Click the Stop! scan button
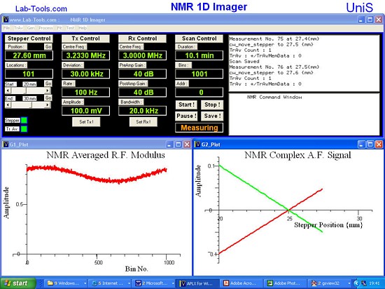Screen dimensions: 385x289 pyautogui.click(x=212, y=105)
